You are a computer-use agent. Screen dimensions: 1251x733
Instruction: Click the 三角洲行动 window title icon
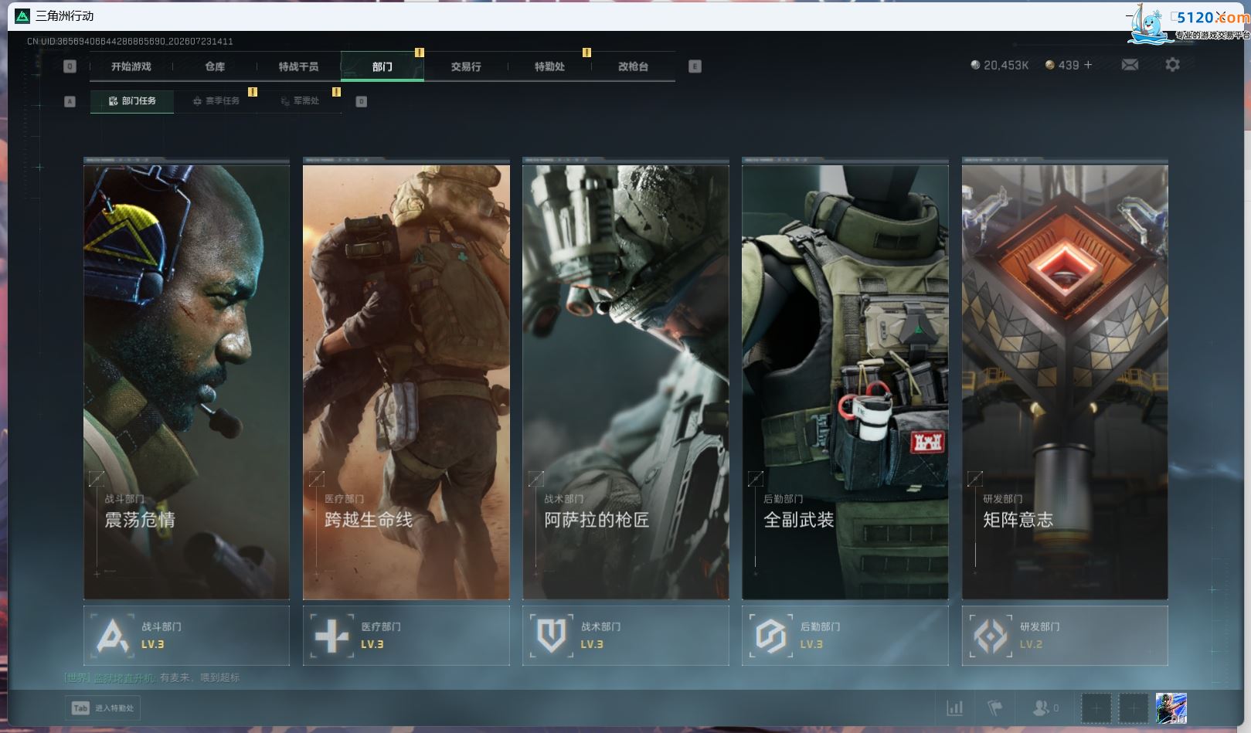point(22,16)
